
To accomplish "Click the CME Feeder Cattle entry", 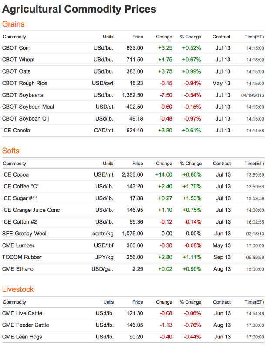I will pyautogui.click(x=26, y=325).
